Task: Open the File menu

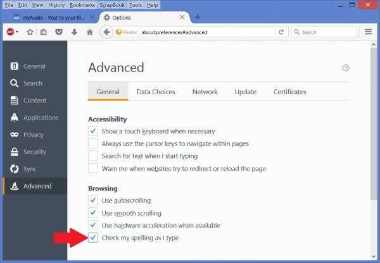Action: pos(9,5)
